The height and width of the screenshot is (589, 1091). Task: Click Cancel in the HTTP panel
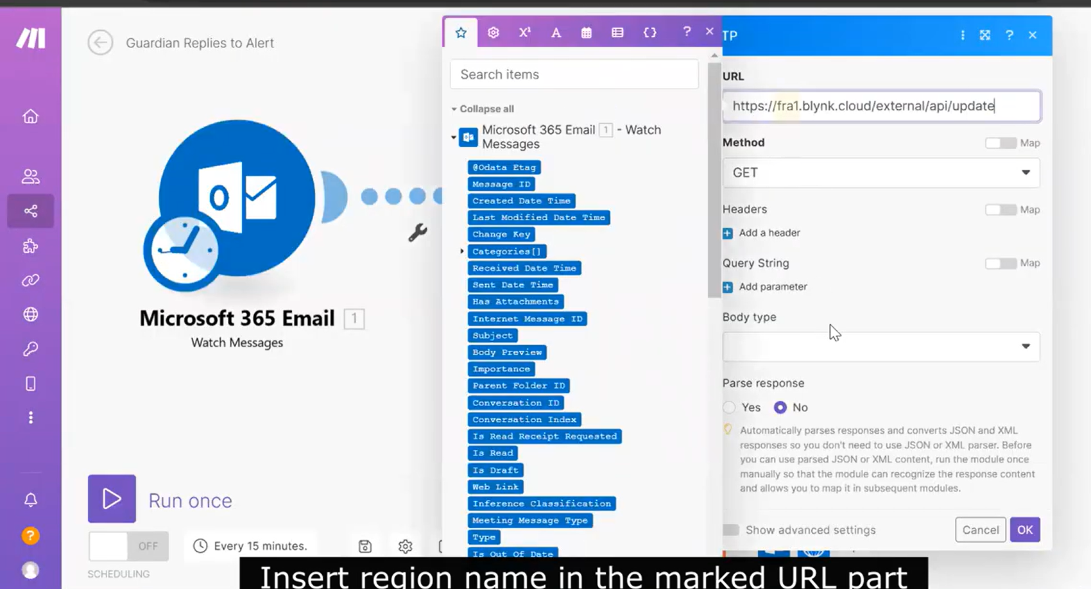(981, 530)
